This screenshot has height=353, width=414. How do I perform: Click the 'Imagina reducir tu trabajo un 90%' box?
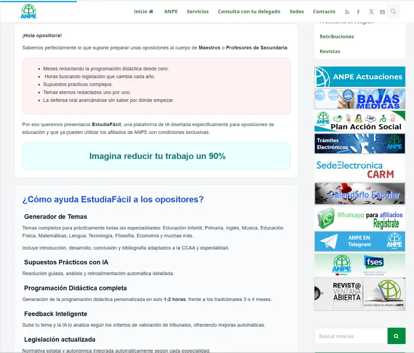tap(156, 156)
